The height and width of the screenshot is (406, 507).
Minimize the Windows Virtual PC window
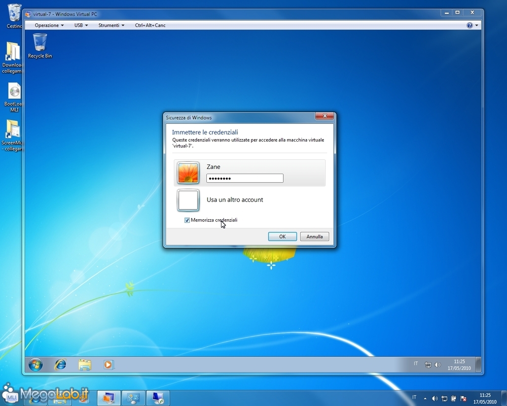447,13
